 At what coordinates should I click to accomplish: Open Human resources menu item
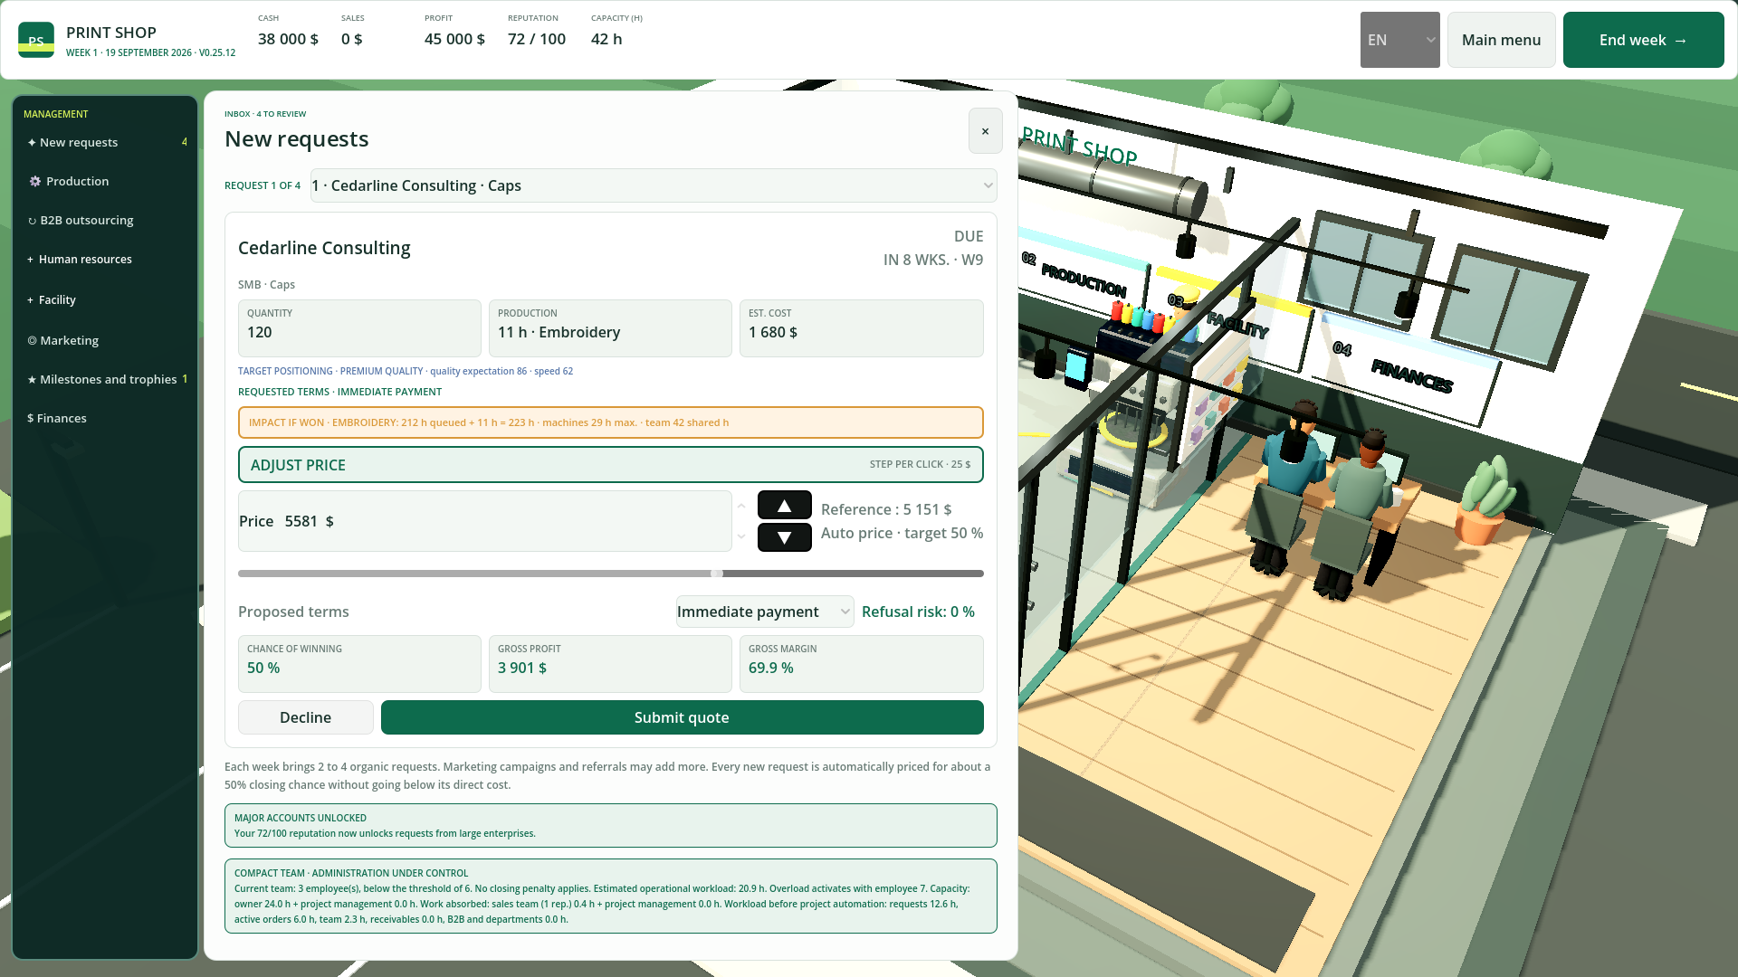click(105, 259)
